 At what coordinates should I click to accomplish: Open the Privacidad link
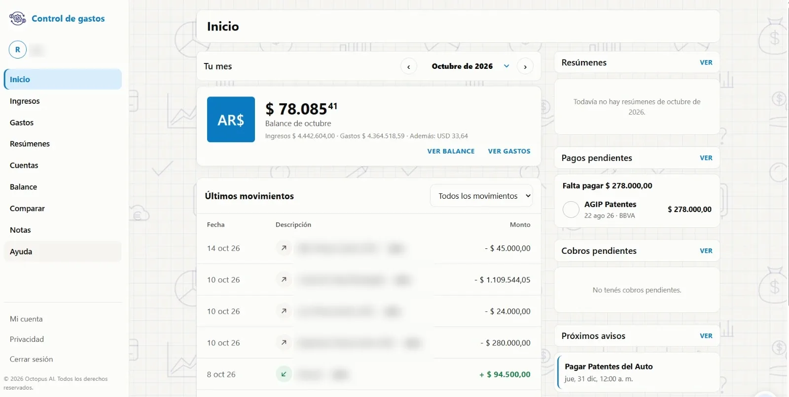27,339
